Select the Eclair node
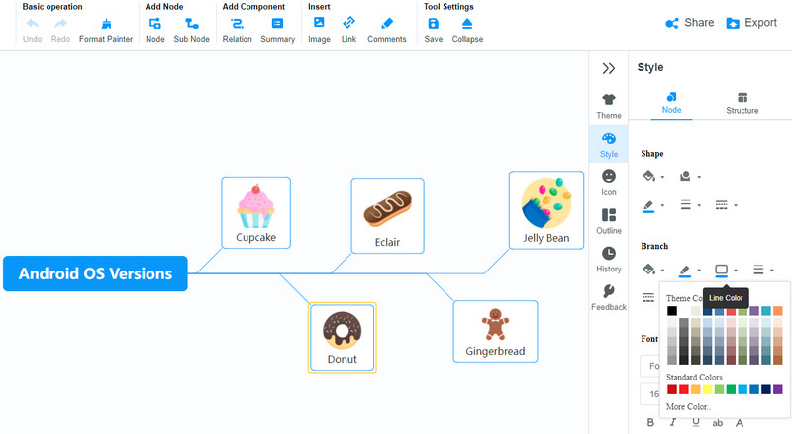The width and height of the screenshot is (792, 434). (x=387, y=216)
